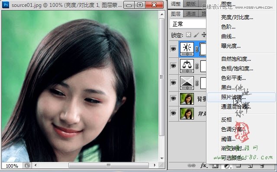This screenshot has height=172, width=277.
Task: Click the lock transparent pixels icon
Action: [x=189, y=35]
